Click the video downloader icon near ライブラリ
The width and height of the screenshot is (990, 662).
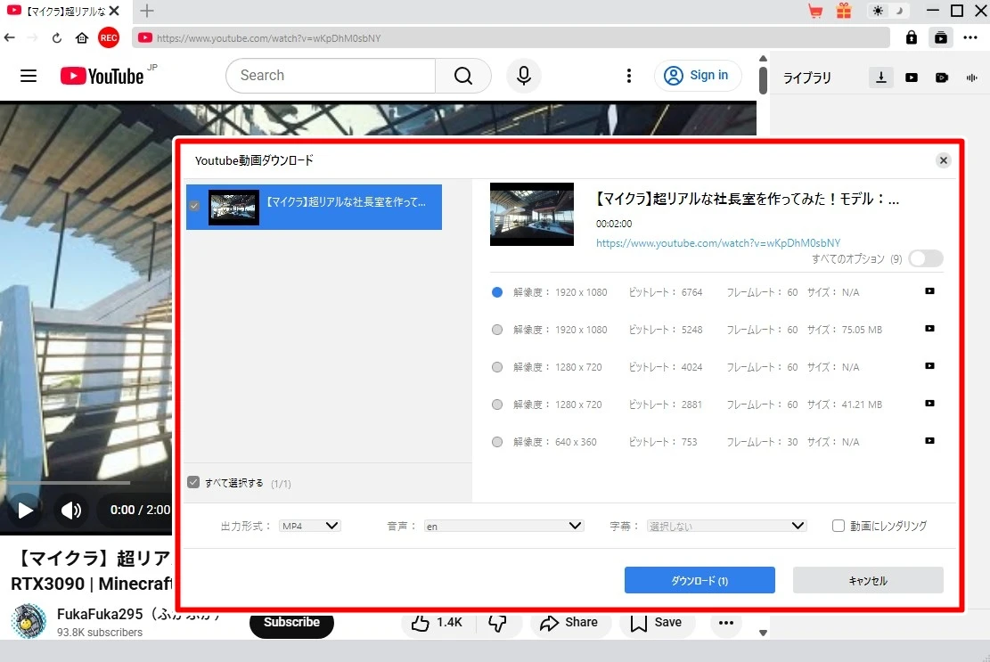[x=912, y=78]
